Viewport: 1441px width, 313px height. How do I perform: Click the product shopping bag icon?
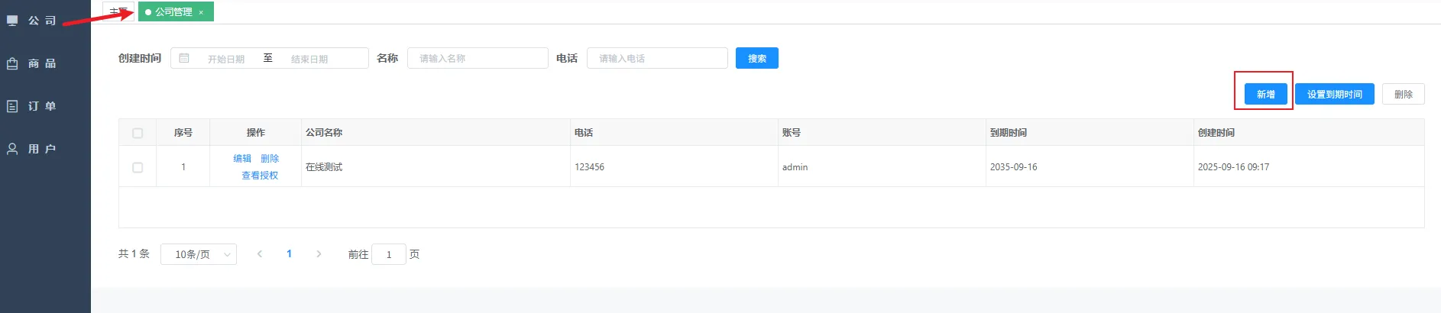click(x=12, y=63)
